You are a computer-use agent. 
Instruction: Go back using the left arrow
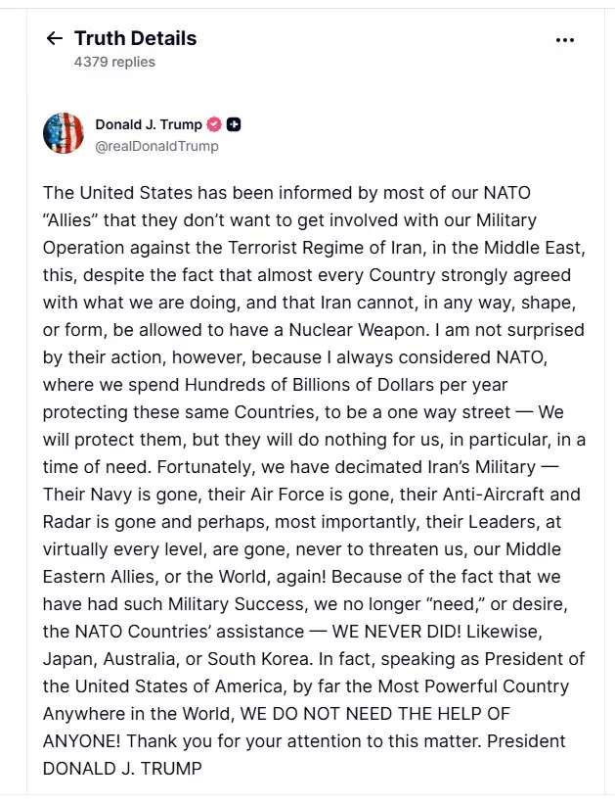(x=55, y=38)
